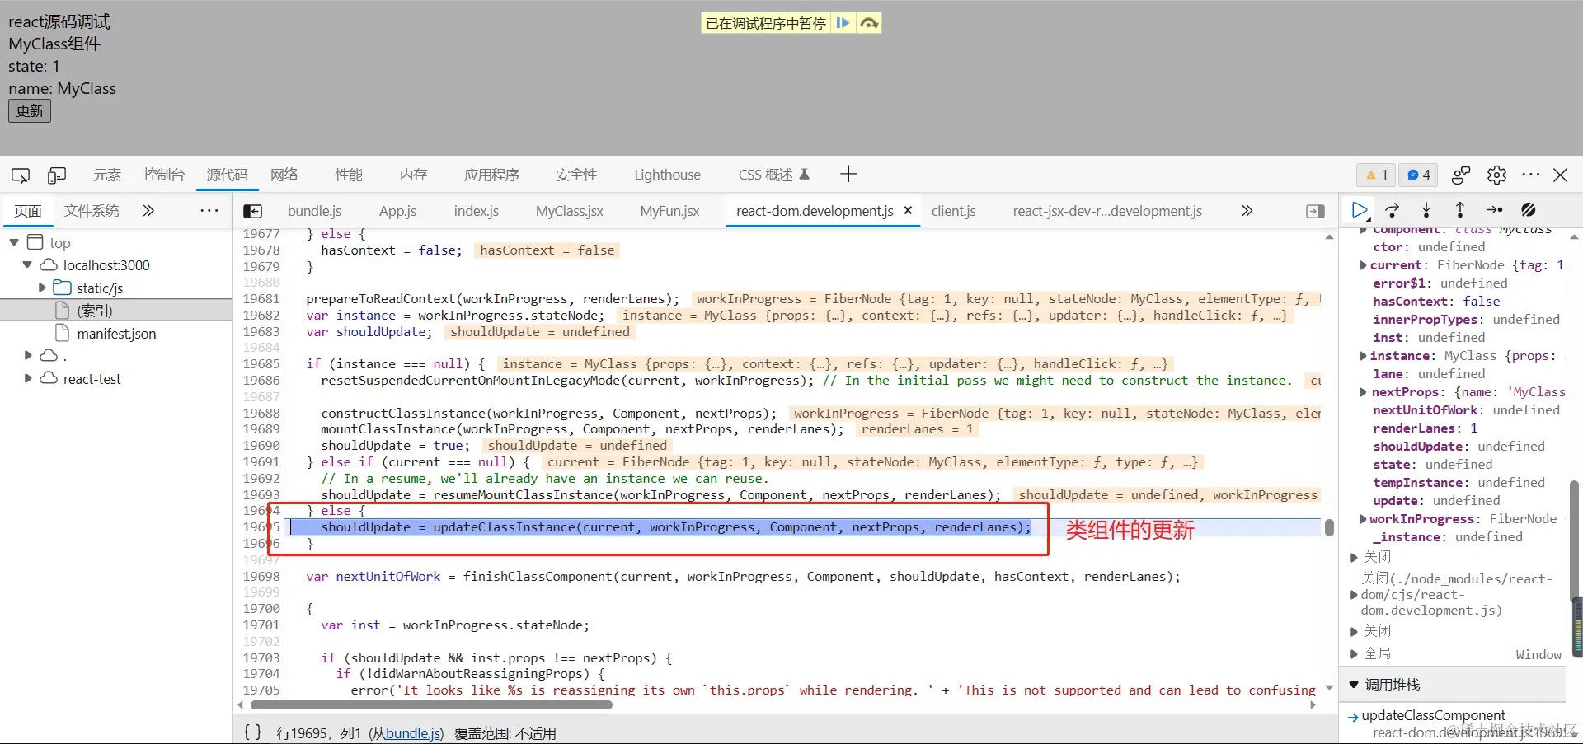Select the 页面 navigator tab

coord(28,211)
